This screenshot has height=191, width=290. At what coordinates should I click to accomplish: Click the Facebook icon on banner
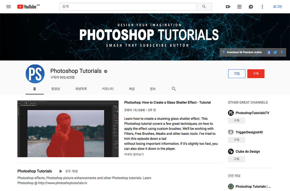pos(269,52)
